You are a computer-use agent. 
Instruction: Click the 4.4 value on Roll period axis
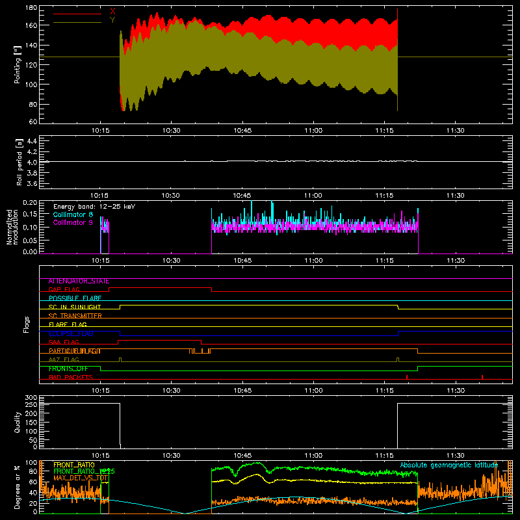click(x=32, y=141)
